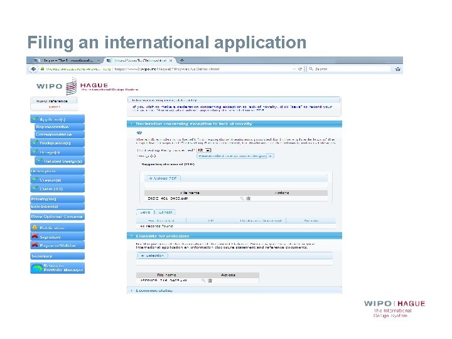Click Return to Portfolio Manager button
The width and height of the screenshot is (452, 339).
(57, 268)
